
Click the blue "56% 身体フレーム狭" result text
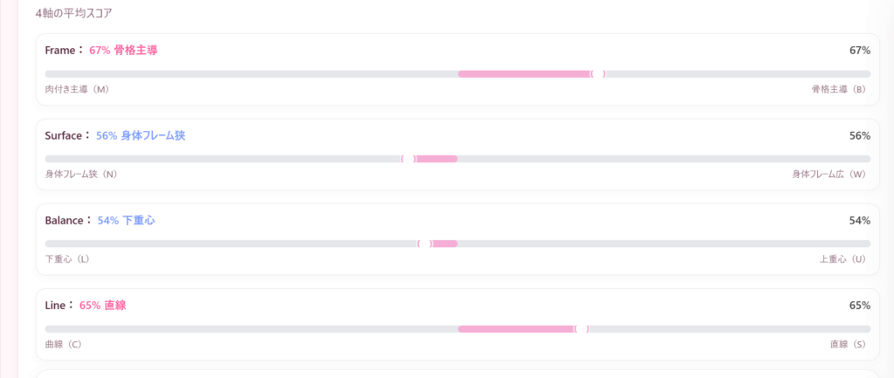coord(141,135)
